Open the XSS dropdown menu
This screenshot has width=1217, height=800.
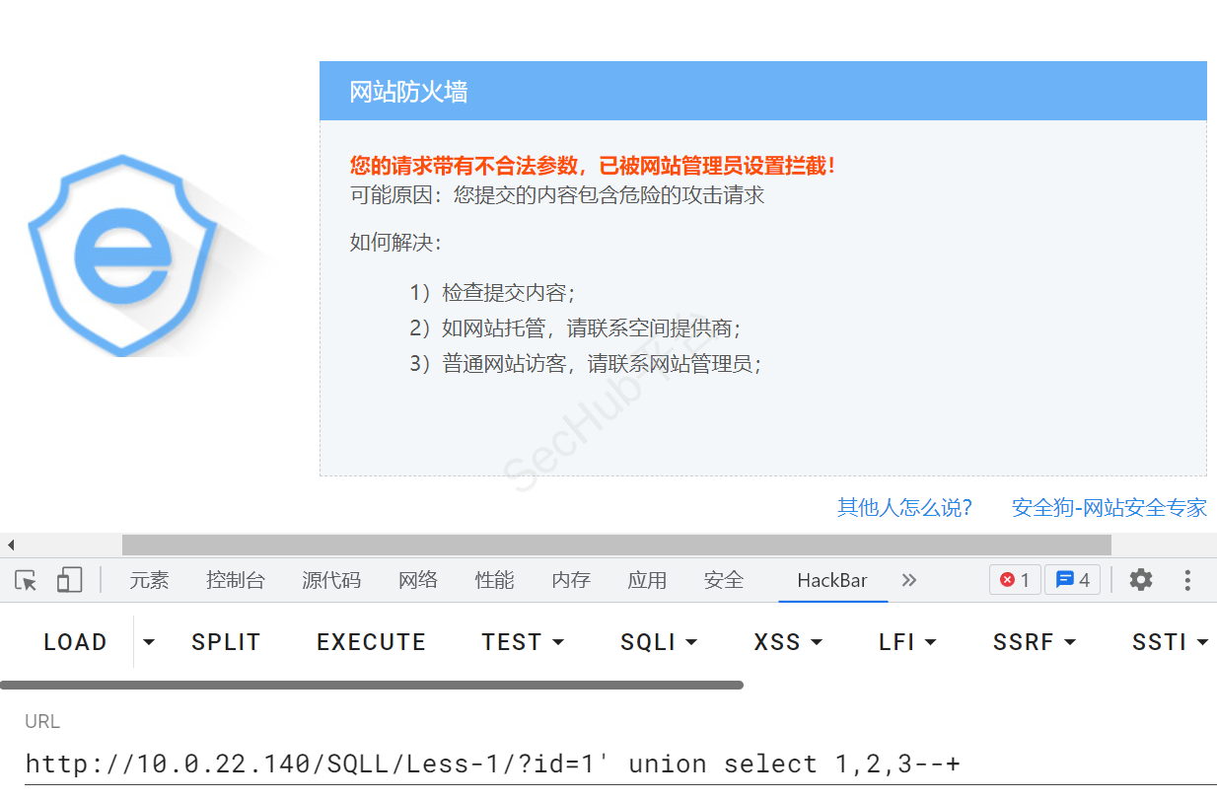click(x=788, y=642)
